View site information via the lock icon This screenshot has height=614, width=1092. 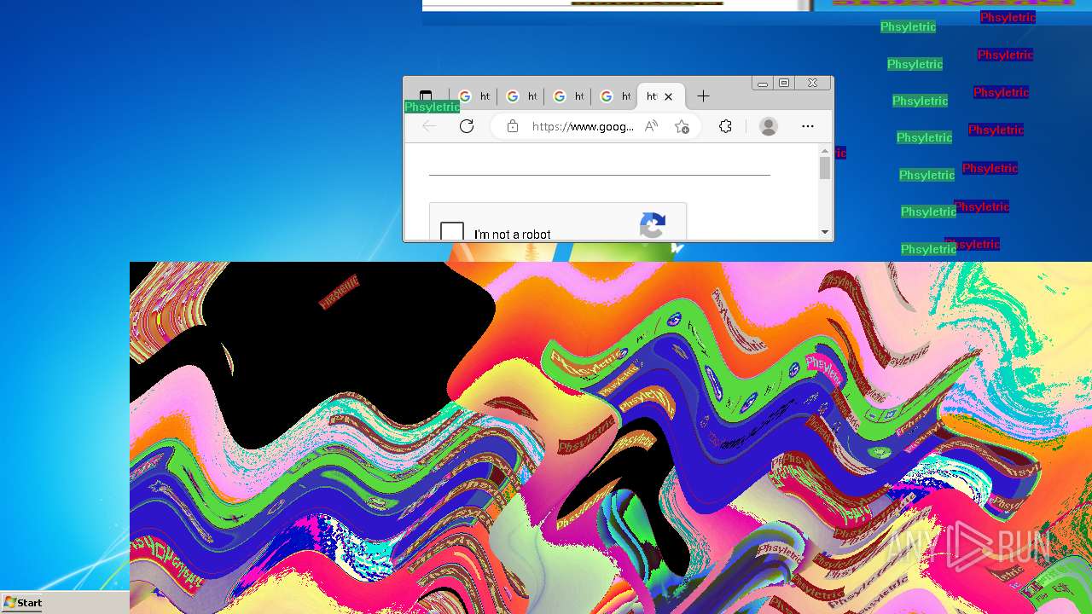[512, 126]
